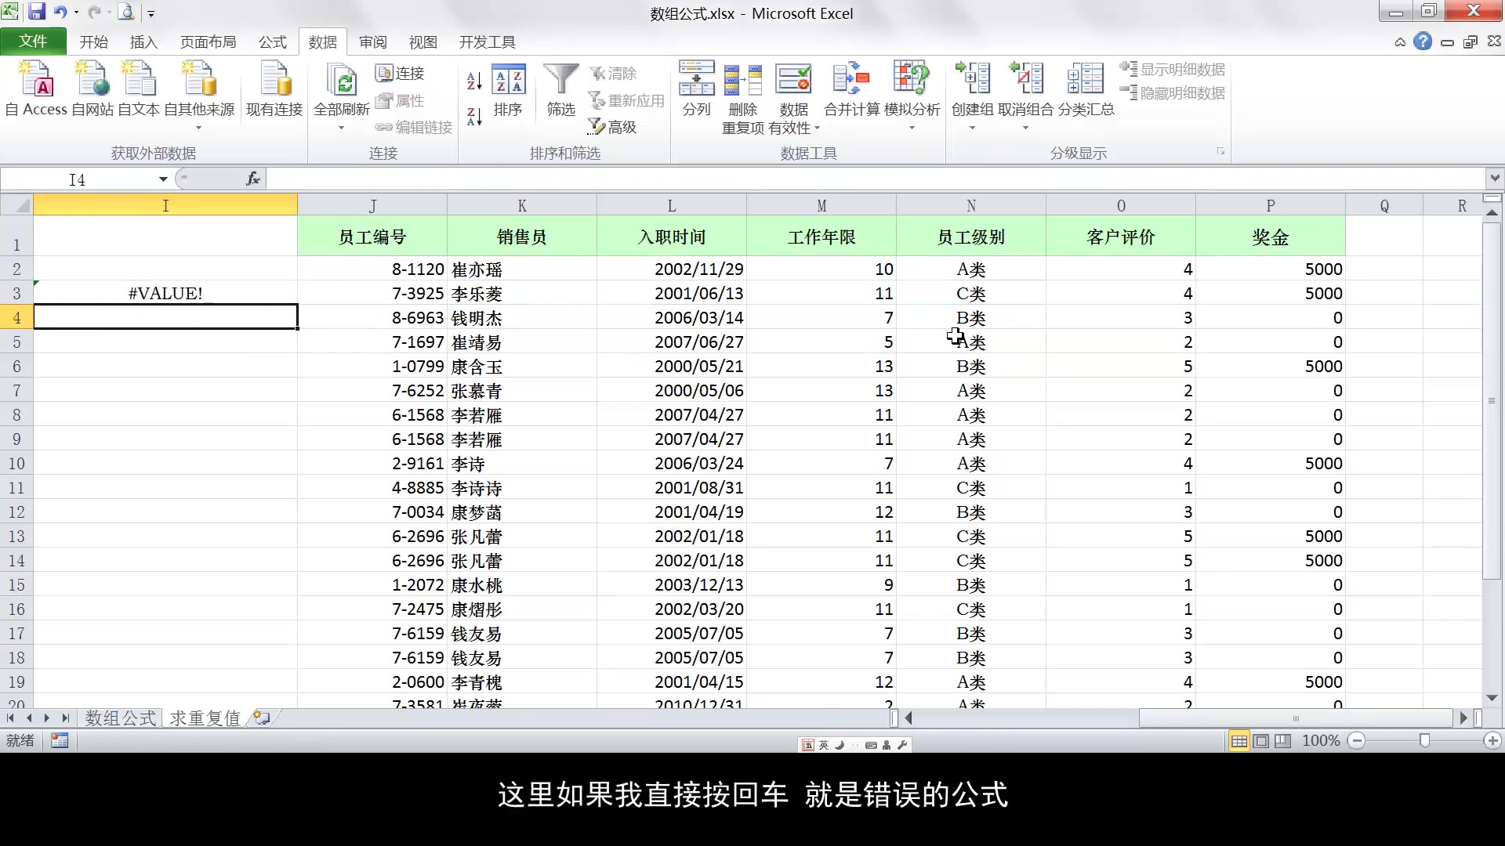The width and height of the screenshot is (1505, 846).
Task: Click the 删除重复项 (Remove Duplicates) icon
Action: tap(742, 80)
